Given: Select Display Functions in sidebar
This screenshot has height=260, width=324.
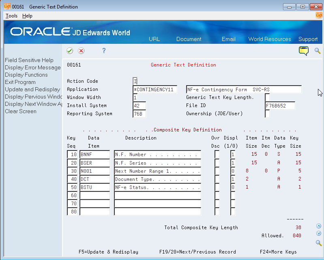Looking at the screenshot, I should point(26,75).
